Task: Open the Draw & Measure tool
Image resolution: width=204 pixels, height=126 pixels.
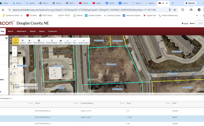Action: pyautogui.click(x=52, y=41)
